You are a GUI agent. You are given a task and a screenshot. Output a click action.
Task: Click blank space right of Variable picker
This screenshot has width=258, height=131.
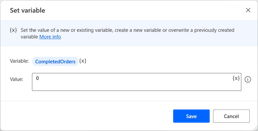[x=164, y=61]
